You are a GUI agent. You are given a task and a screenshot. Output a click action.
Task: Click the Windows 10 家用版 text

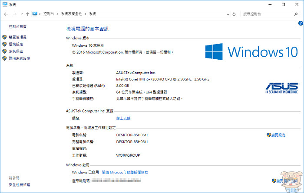[88, 45]
